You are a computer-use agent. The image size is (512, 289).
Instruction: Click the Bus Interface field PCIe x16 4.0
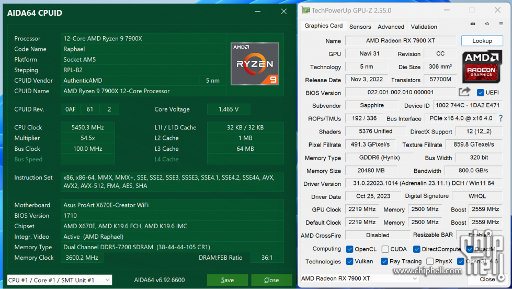coord(460,118)
